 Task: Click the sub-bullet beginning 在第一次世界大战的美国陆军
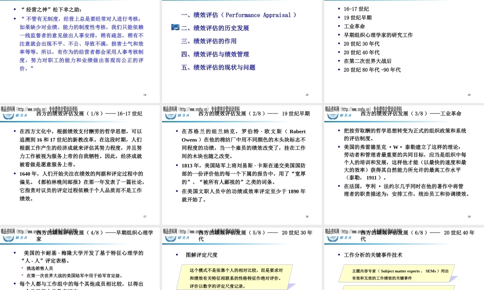tap(75, 275)
